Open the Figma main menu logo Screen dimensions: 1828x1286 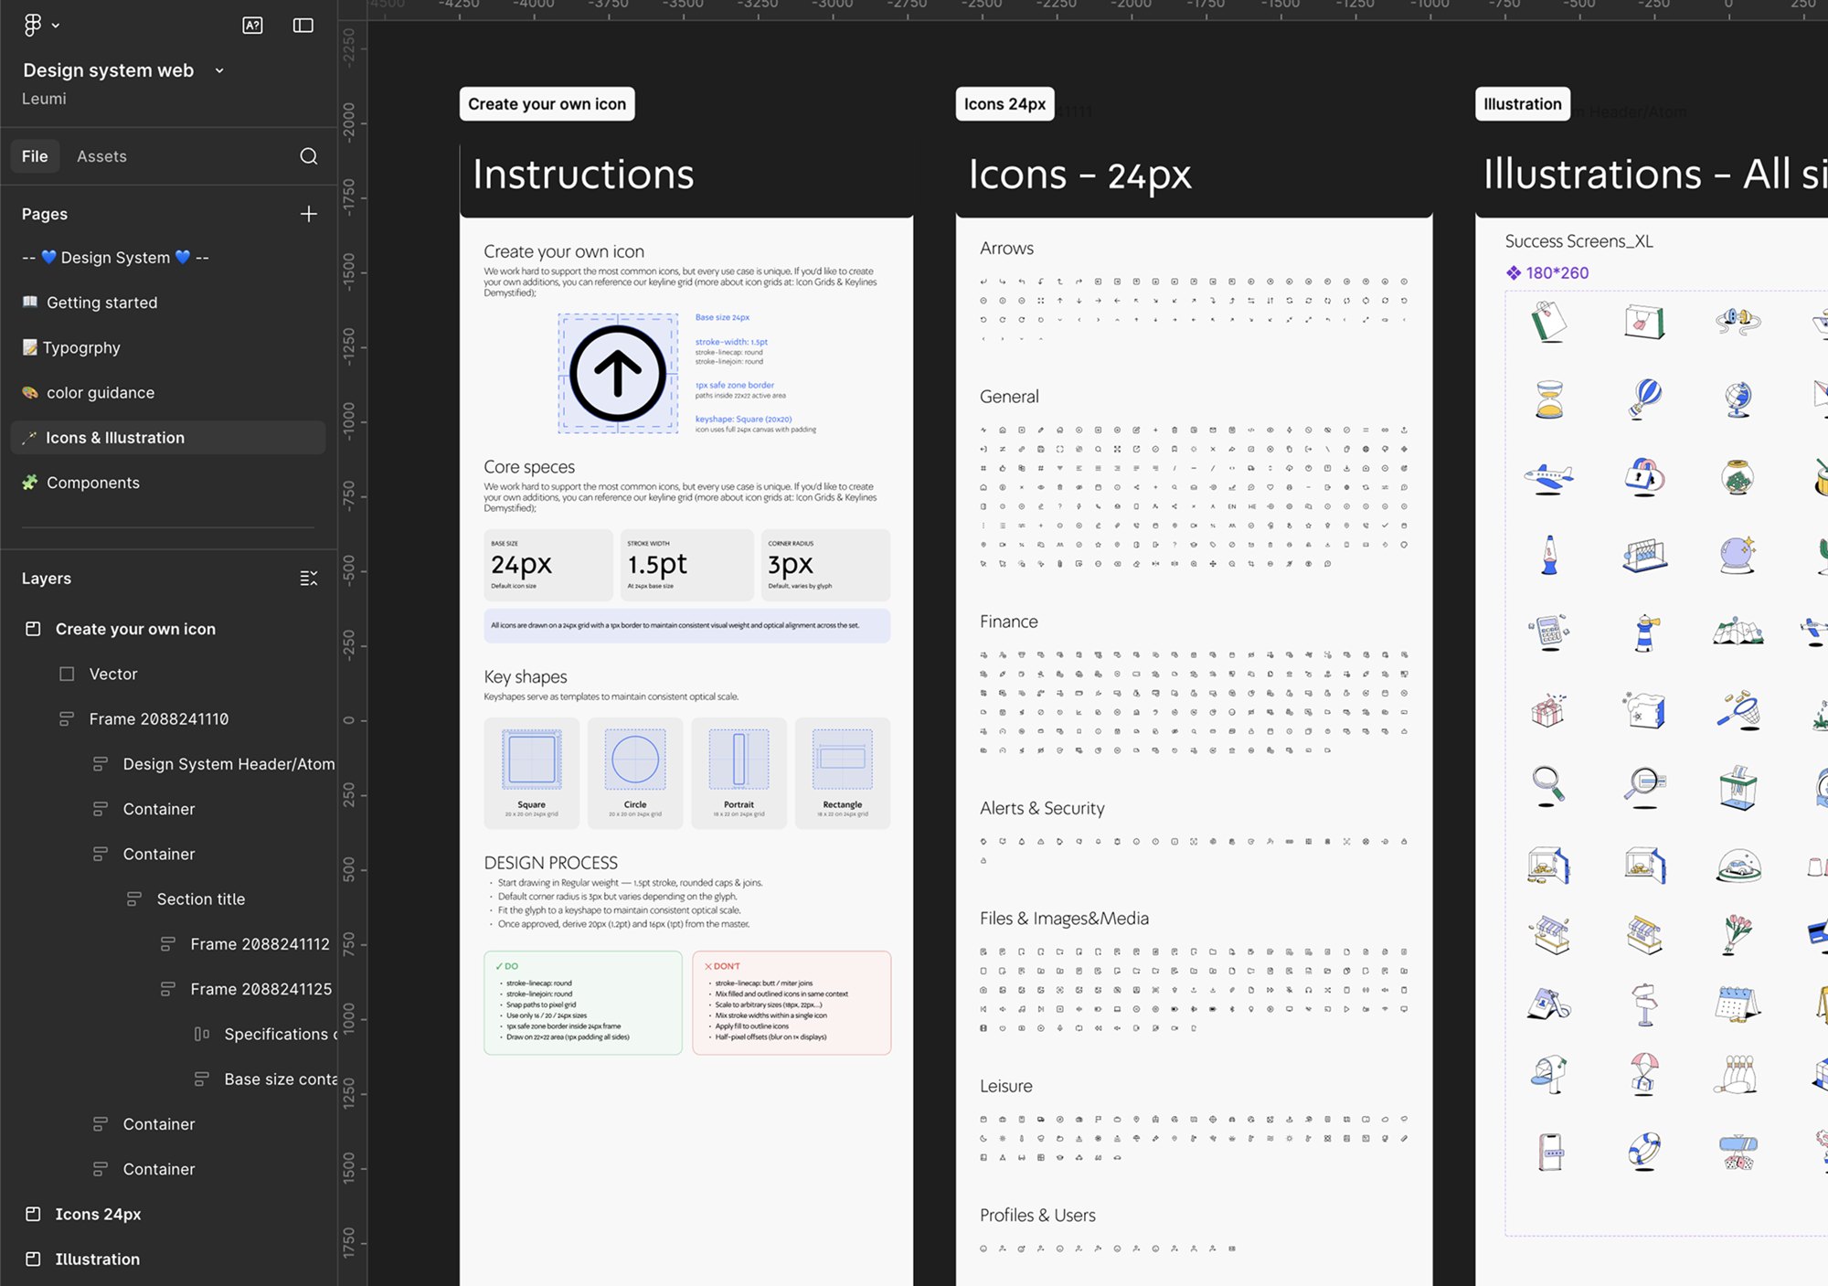(x=32, y=25)
